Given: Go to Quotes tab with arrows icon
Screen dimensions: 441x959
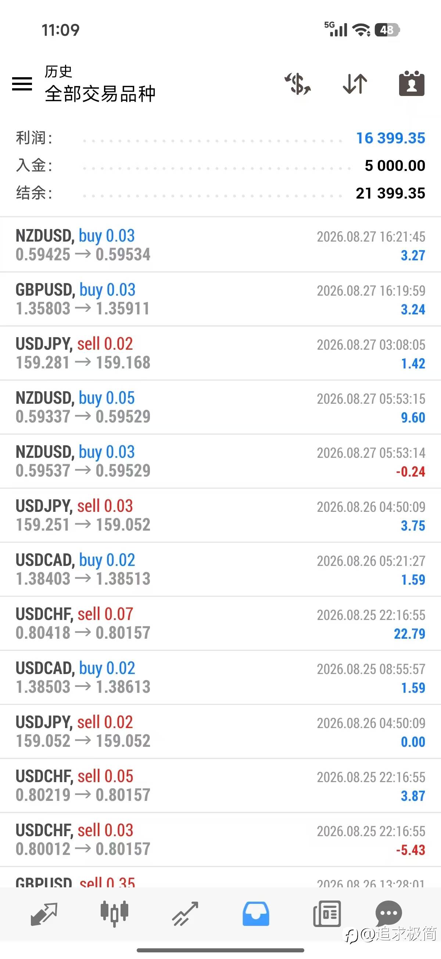Looking at the screenshot, I should point(44,913).
